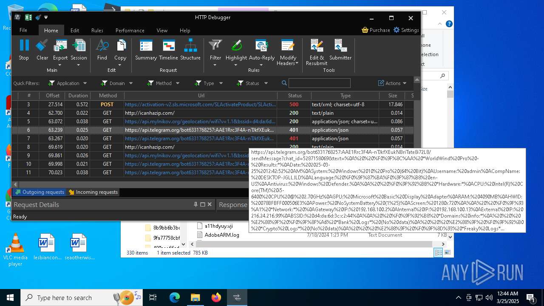
Task: Open the Help tab
Action: (x=185, y=30)
